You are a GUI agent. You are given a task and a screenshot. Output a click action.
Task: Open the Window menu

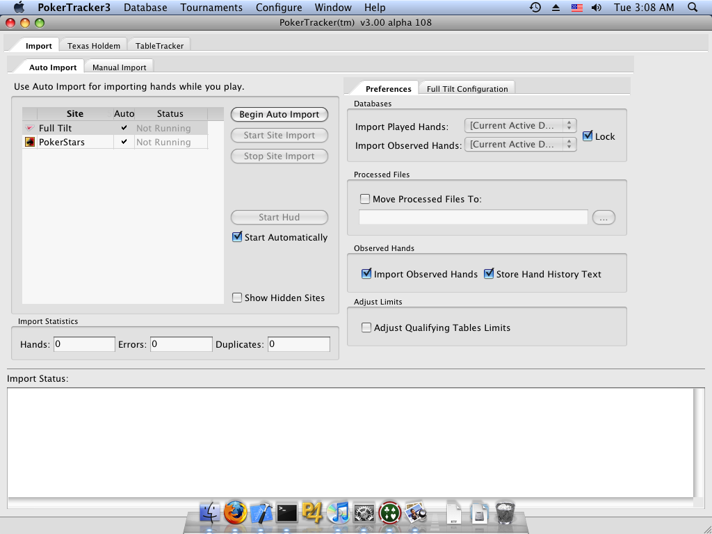[x=333, y=8]
